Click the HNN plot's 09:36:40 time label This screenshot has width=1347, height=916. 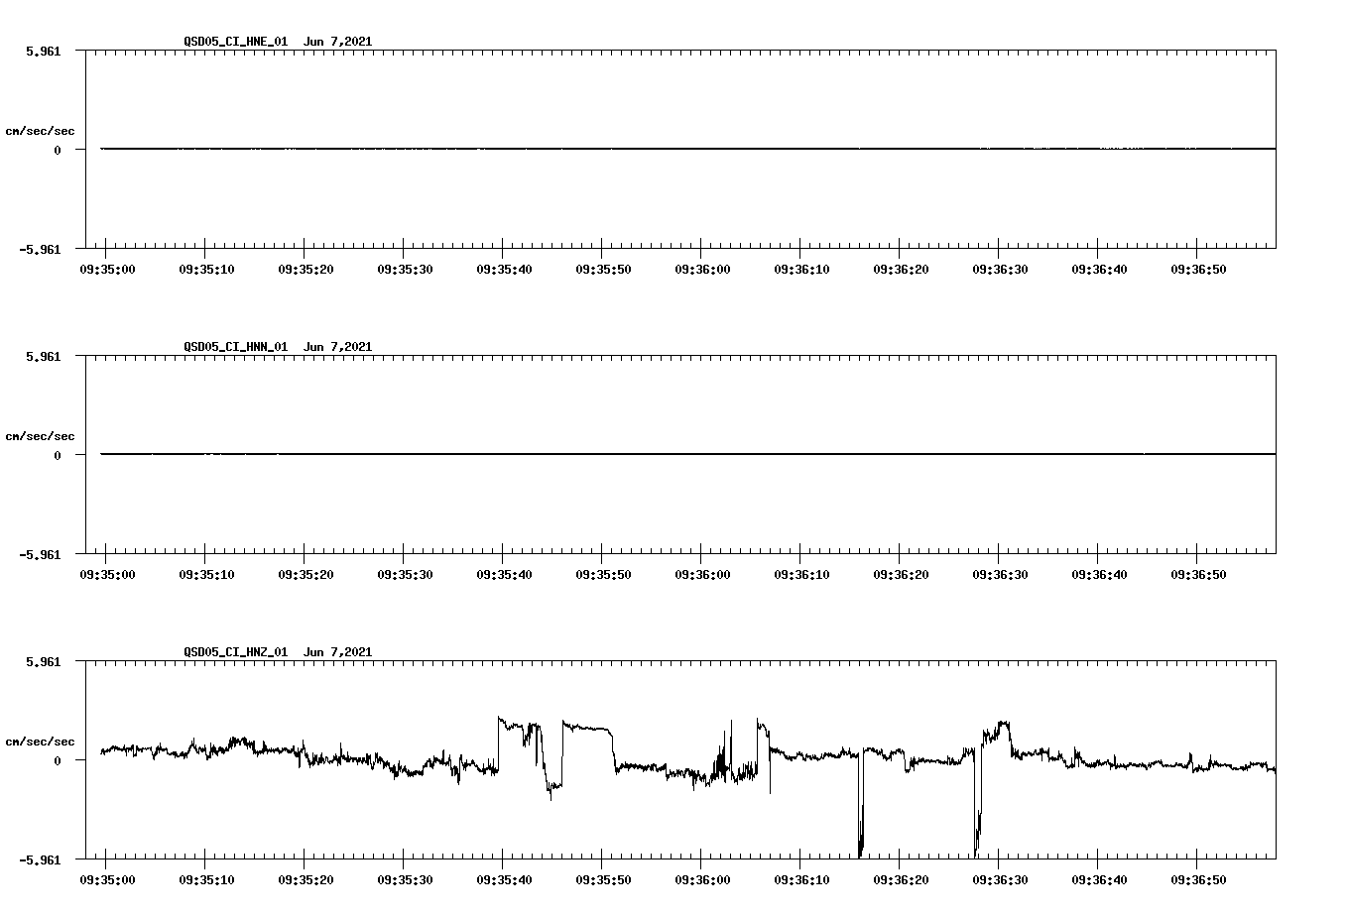pos(1099,574)
